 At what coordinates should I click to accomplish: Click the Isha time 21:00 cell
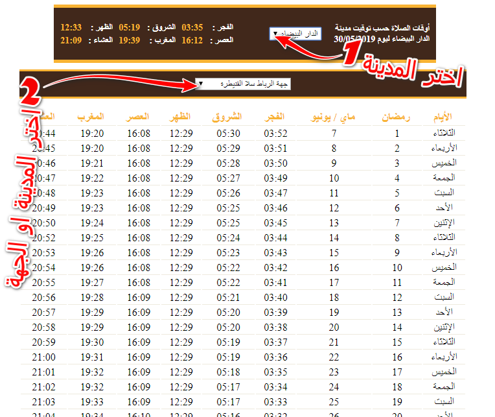point(43,357)
